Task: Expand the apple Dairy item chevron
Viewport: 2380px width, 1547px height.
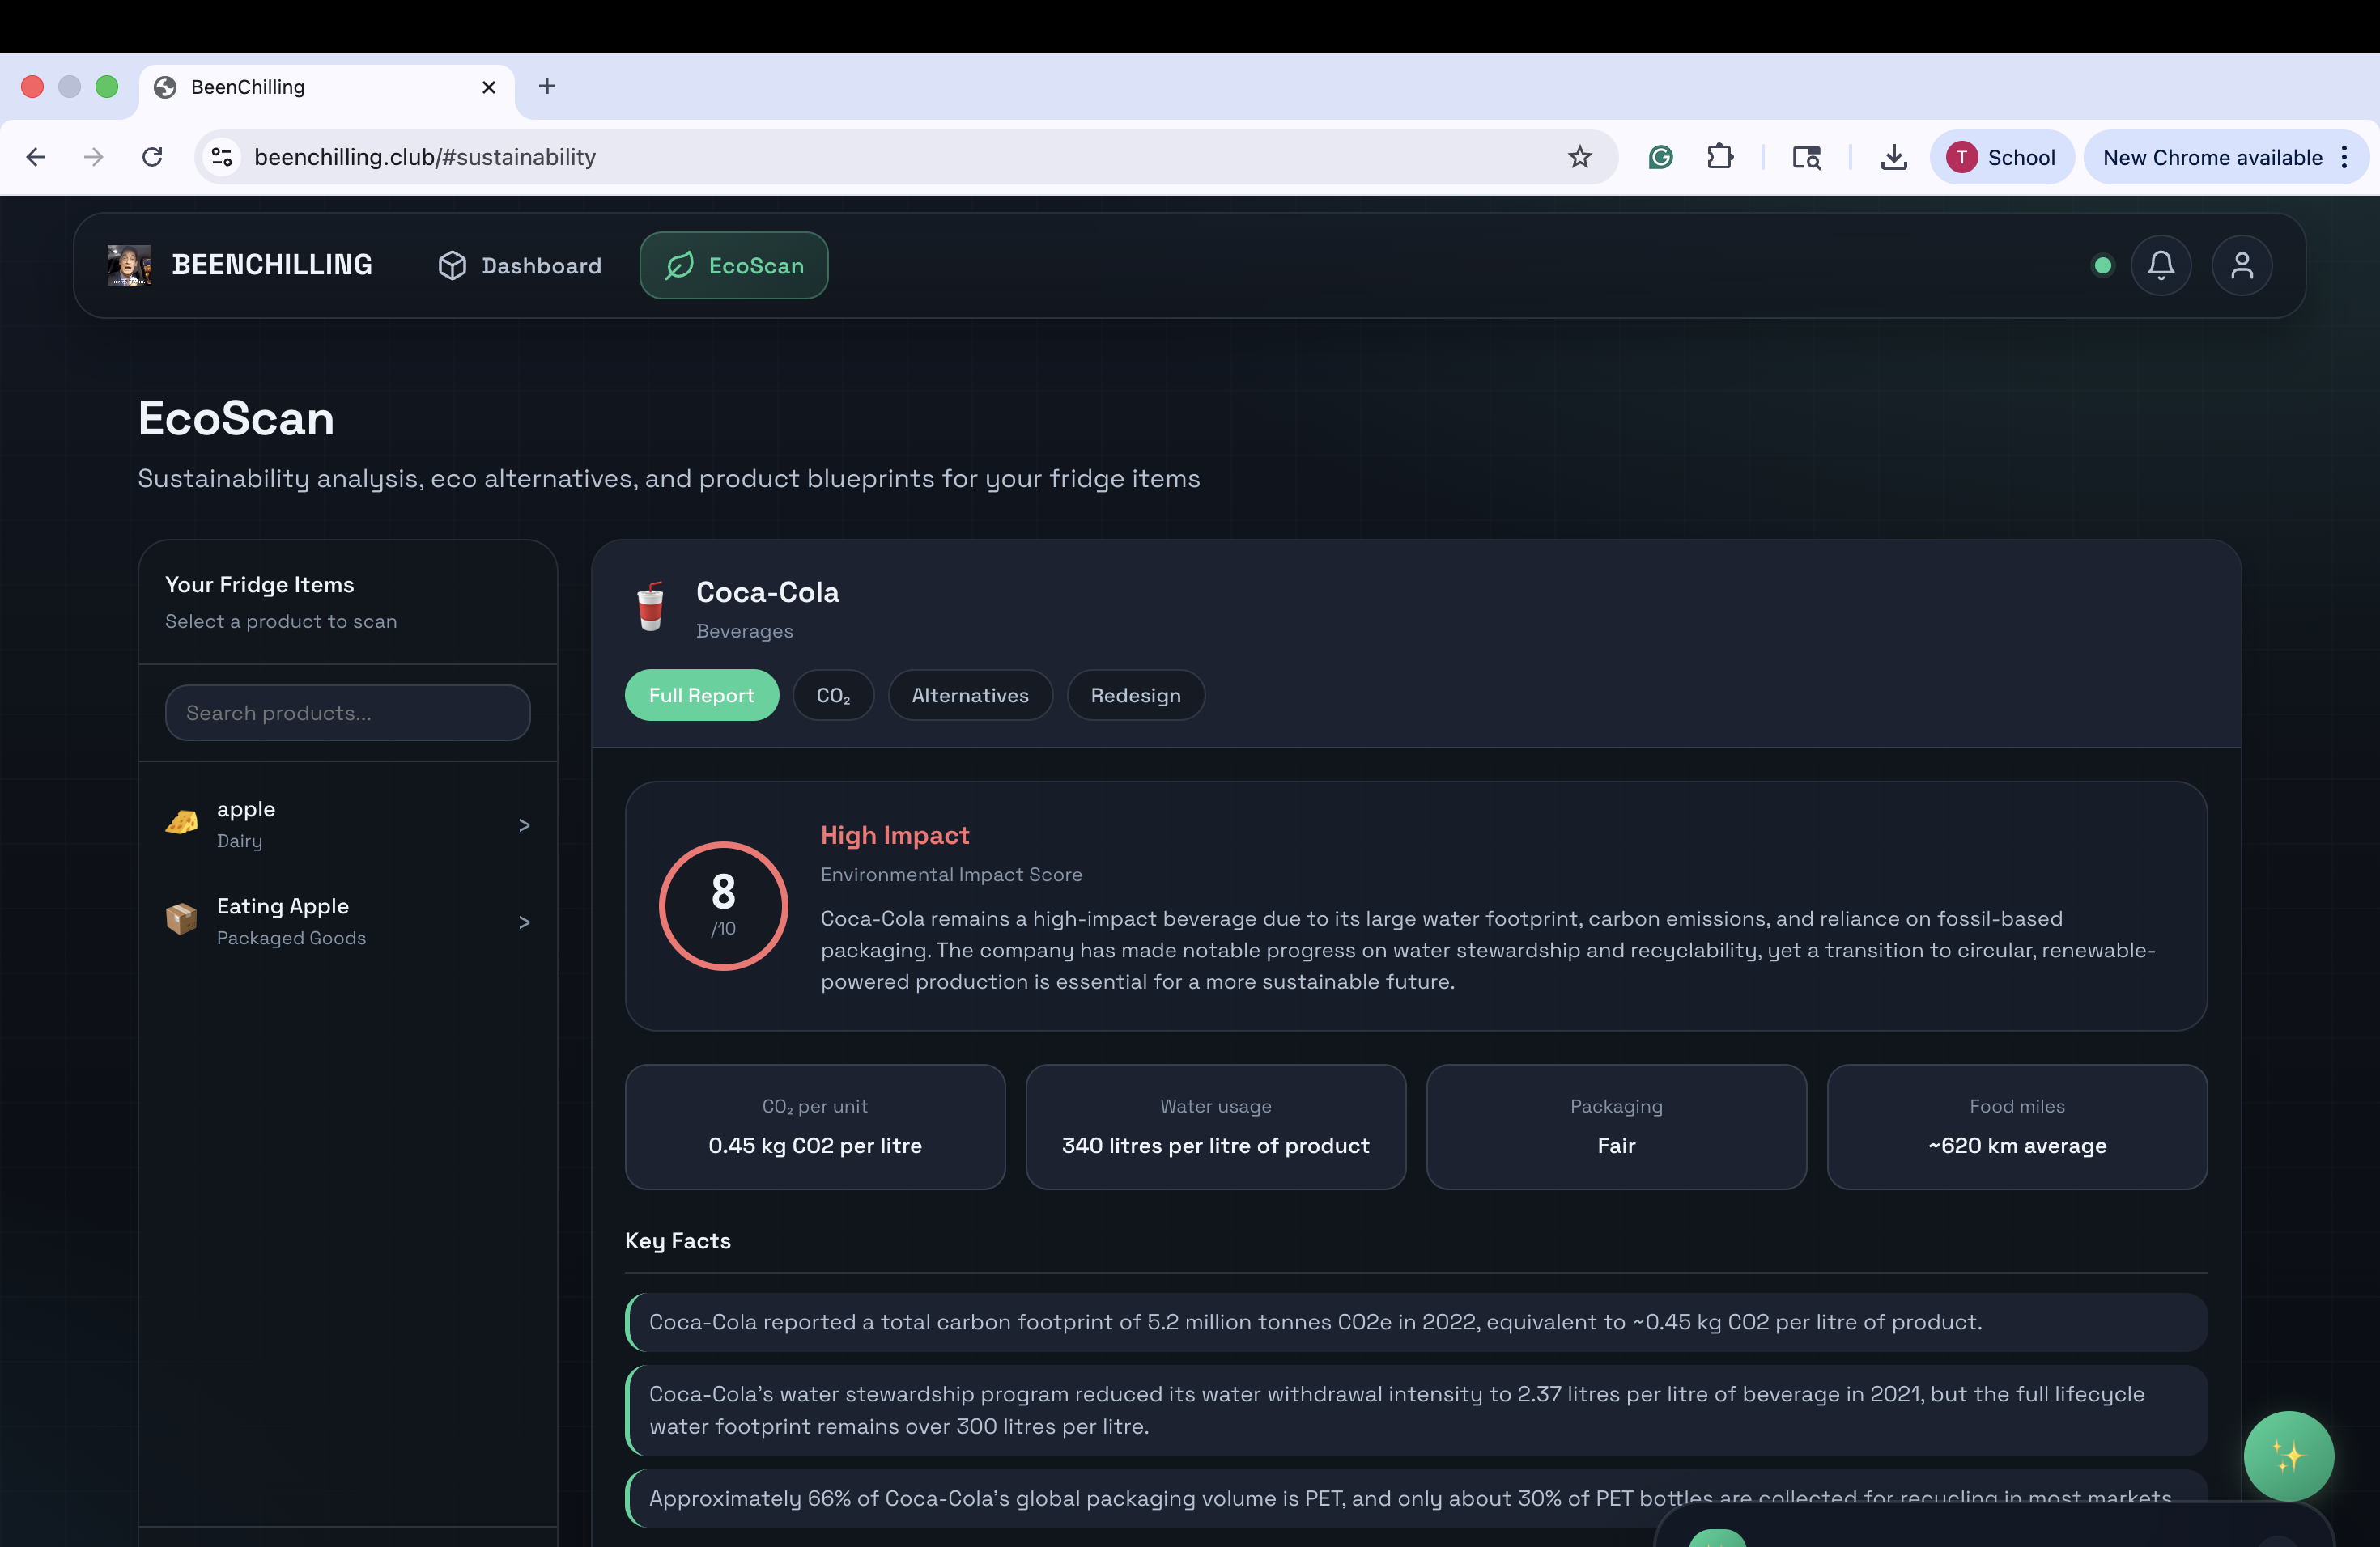Action: 524,824
